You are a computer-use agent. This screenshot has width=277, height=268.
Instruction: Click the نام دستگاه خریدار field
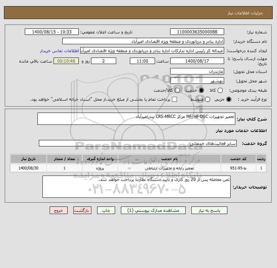coord(143,41)
